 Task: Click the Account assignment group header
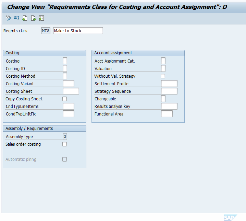[138, 53]
